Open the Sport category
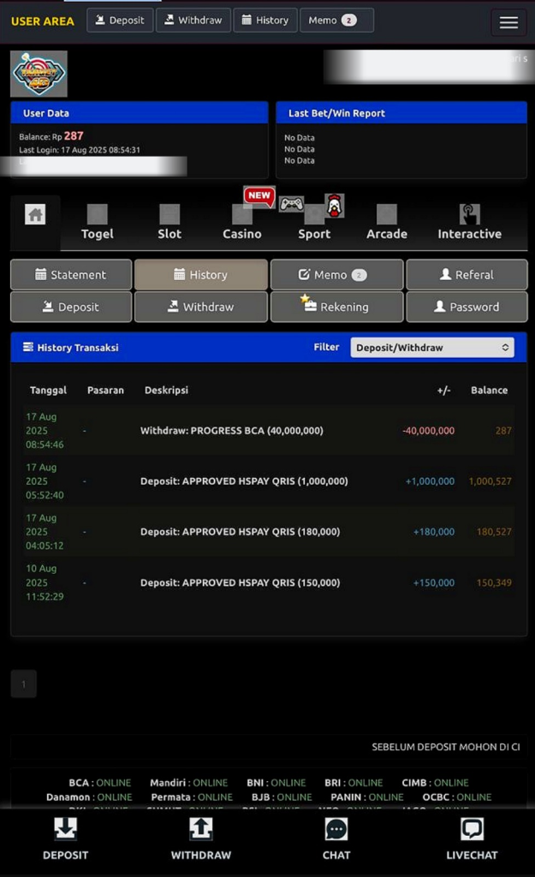535x877 pixels. pyautogui.click(x=314, y=224)
